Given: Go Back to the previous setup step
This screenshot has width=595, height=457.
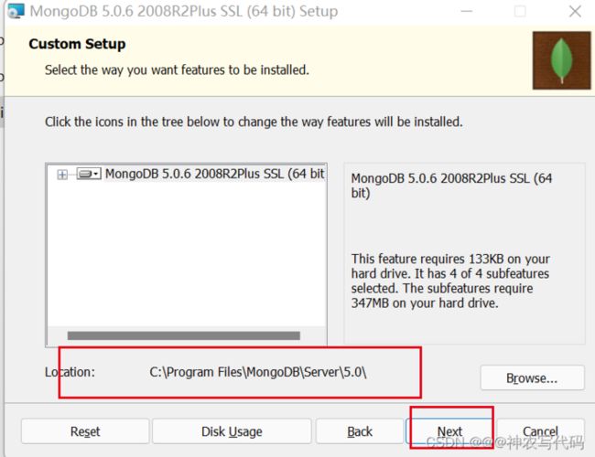Looking at the screenshot, I should pyautogui.click(x=360, y=431).
